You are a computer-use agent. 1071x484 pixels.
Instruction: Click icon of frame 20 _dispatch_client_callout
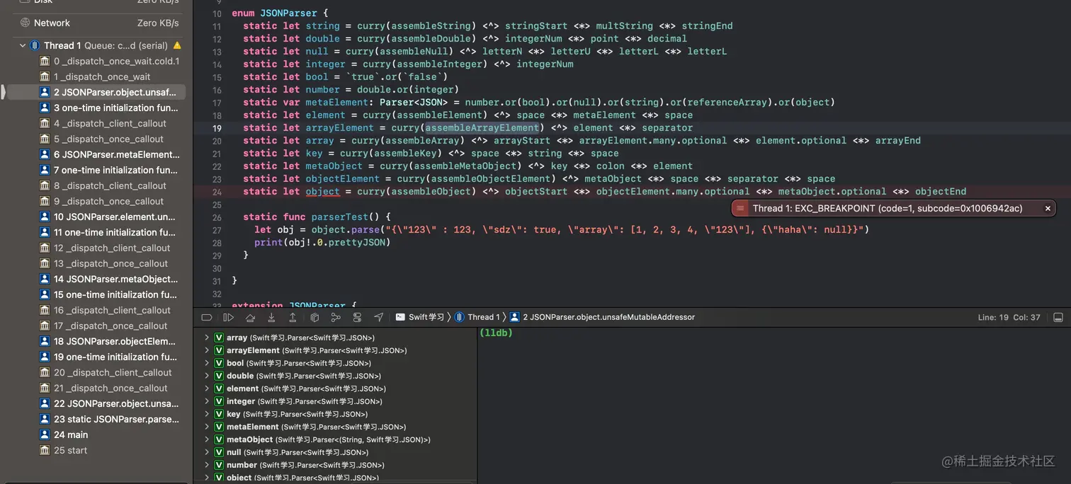click(45, 372)
